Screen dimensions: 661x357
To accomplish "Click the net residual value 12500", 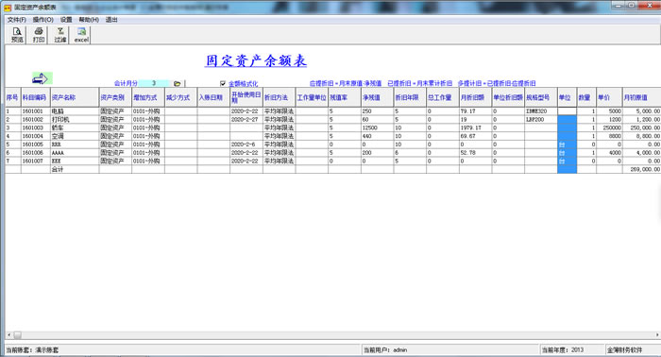I will tap(378, 127).
